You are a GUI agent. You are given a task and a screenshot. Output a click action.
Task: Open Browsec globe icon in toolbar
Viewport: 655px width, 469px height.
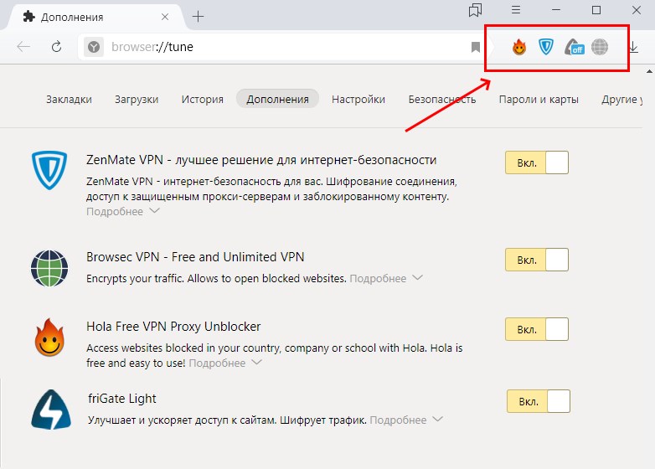(x=600, y=47)
